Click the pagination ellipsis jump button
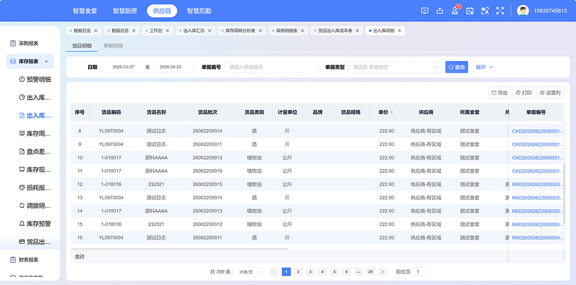This screenshot has width=576, height=285. point(358,272)
